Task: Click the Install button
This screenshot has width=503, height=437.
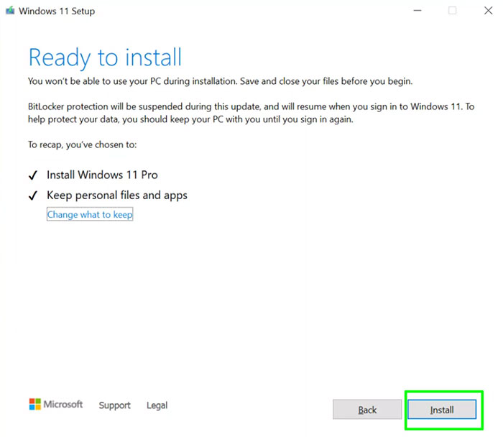Action: tap(442, 410)
